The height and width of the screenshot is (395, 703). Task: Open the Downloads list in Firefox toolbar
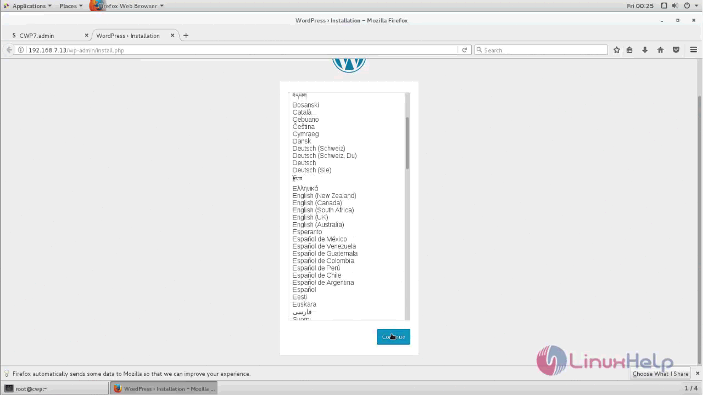[645, 50]
